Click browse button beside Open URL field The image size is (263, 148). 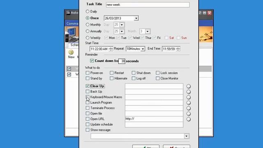tap(189, 119)
